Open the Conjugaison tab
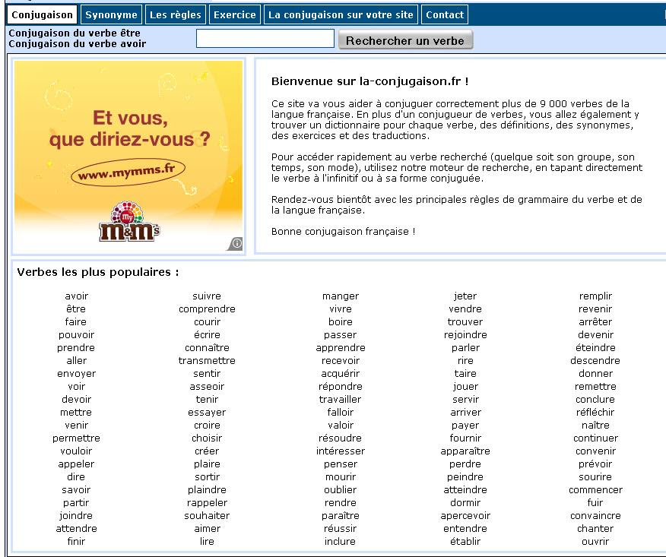The height and width of the screenshot is (557, 666). (x=42, y=15)
